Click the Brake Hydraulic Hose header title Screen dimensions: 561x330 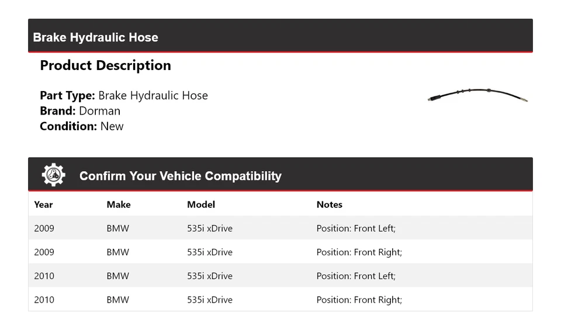pyautogui.click(x=95, y=37)
